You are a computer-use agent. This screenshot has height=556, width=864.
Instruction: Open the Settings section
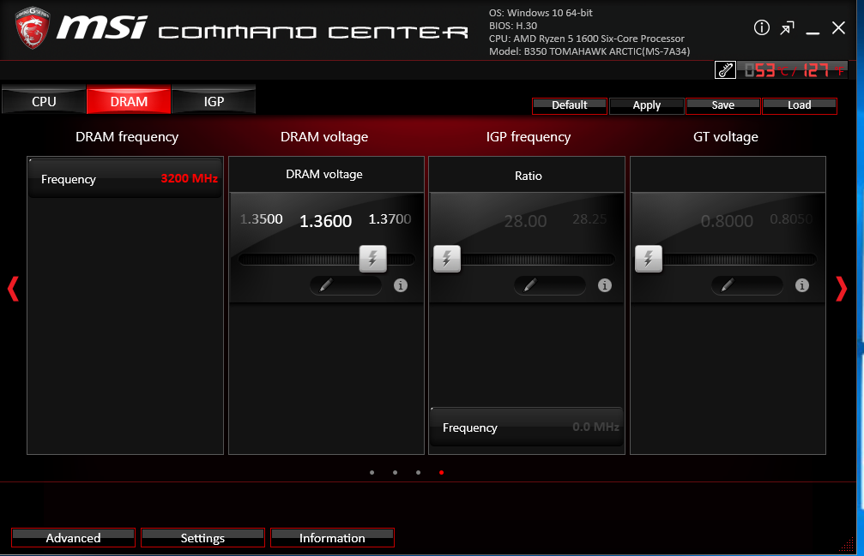[x=202, y=538]
